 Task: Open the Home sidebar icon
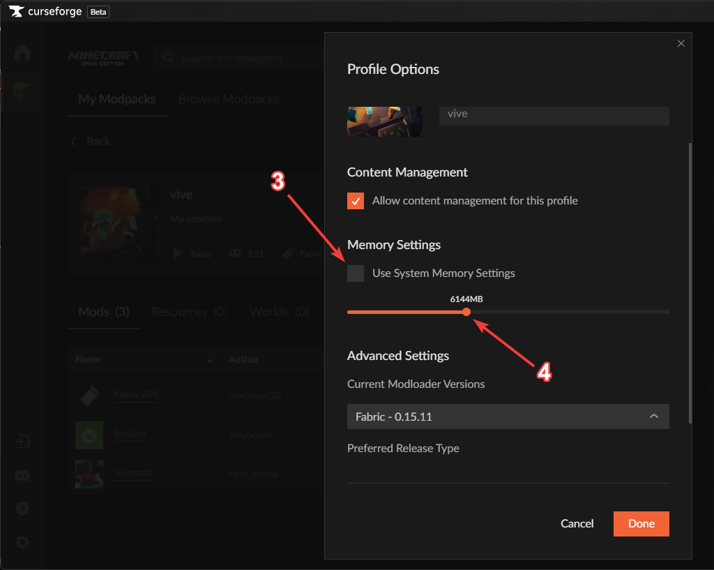(x=22, y=53)
